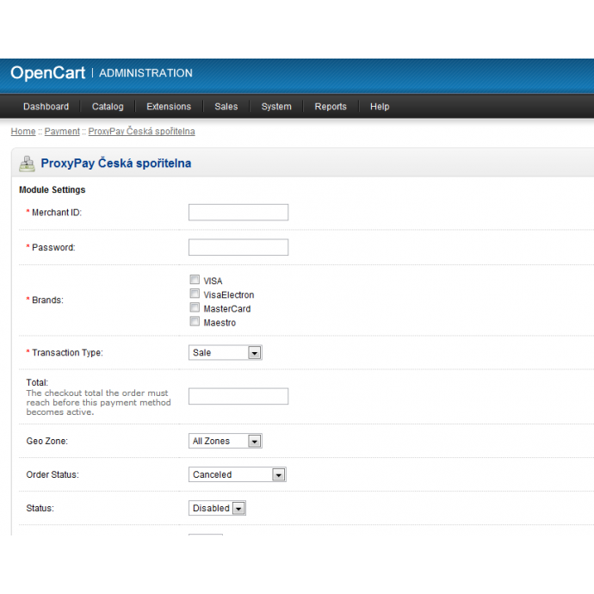Image resolution: width=594 pixels, height=594 pixels.
Task: Click the Brands field label
Action: tap(47, 300)
